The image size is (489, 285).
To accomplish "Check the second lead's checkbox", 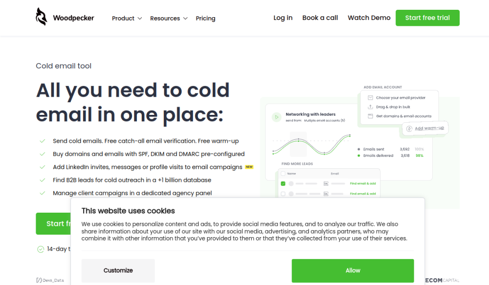I will pyautogui.click(x=283, y=194).
